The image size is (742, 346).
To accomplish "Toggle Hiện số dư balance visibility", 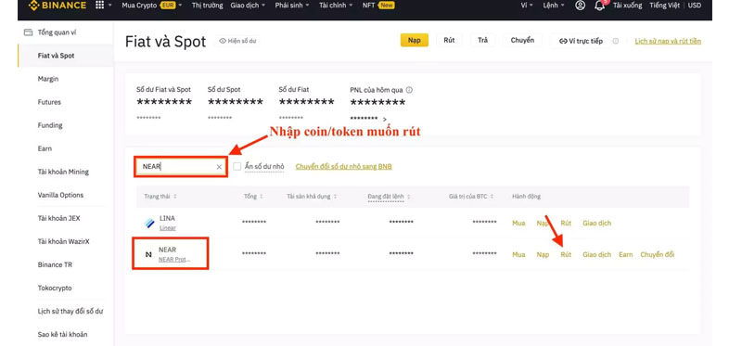I will 238,41.
